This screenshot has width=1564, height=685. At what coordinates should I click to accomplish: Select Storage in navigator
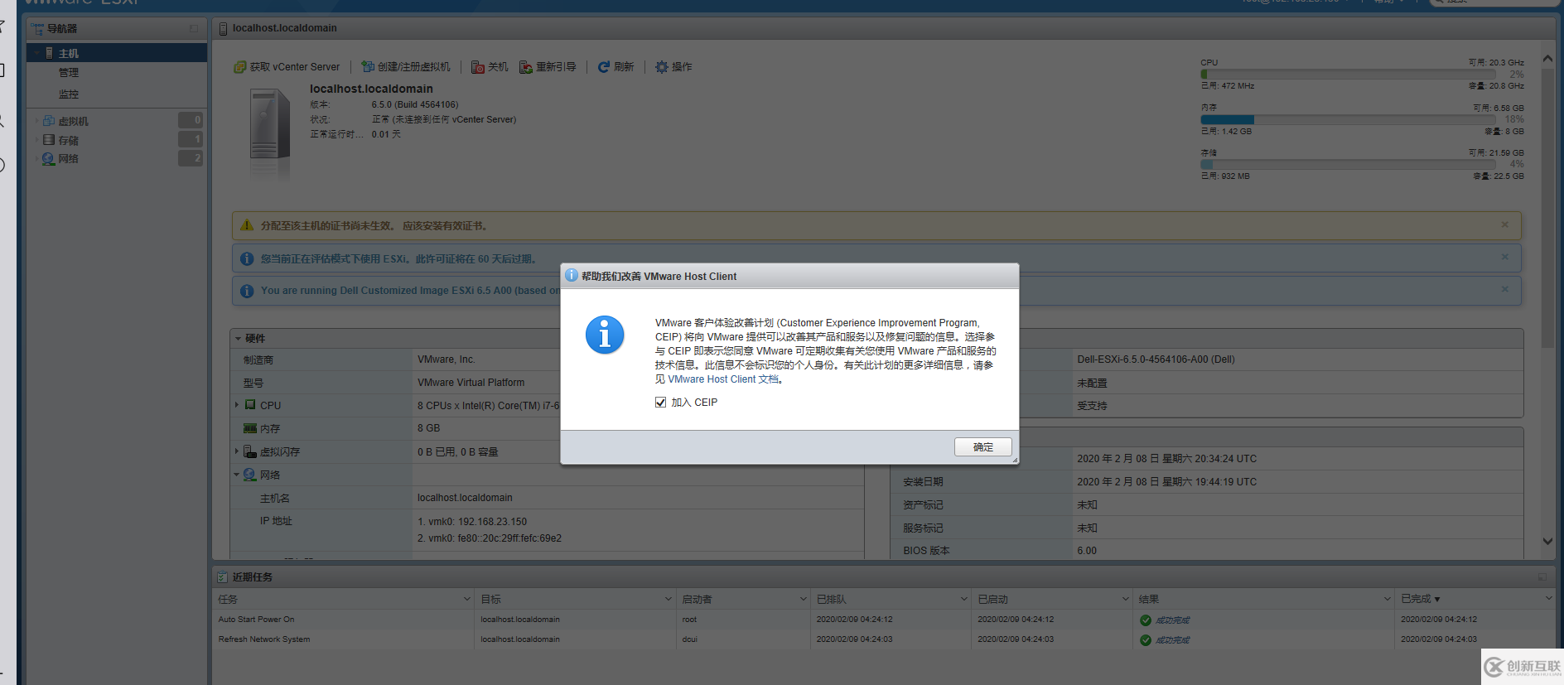click(x=68, y=140)
